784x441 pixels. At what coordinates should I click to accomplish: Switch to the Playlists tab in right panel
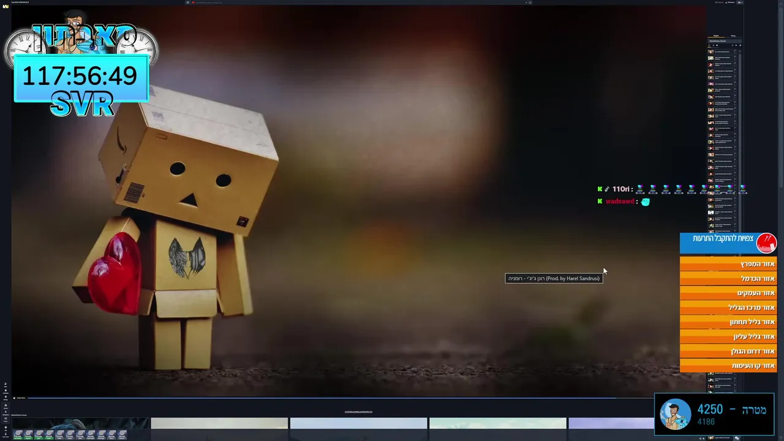[716, 36]
